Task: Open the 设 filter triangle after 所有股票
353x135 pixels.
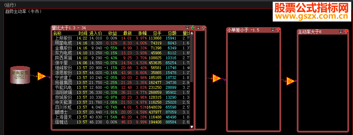Action: point(41,76)
